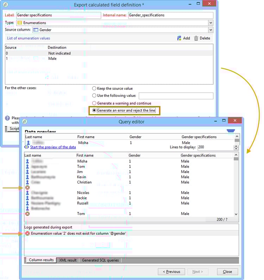Screen dimensions: 264x280
Task: Click the error icon below Christian's row
Action: pyautogui.click(x=27, y=187)
